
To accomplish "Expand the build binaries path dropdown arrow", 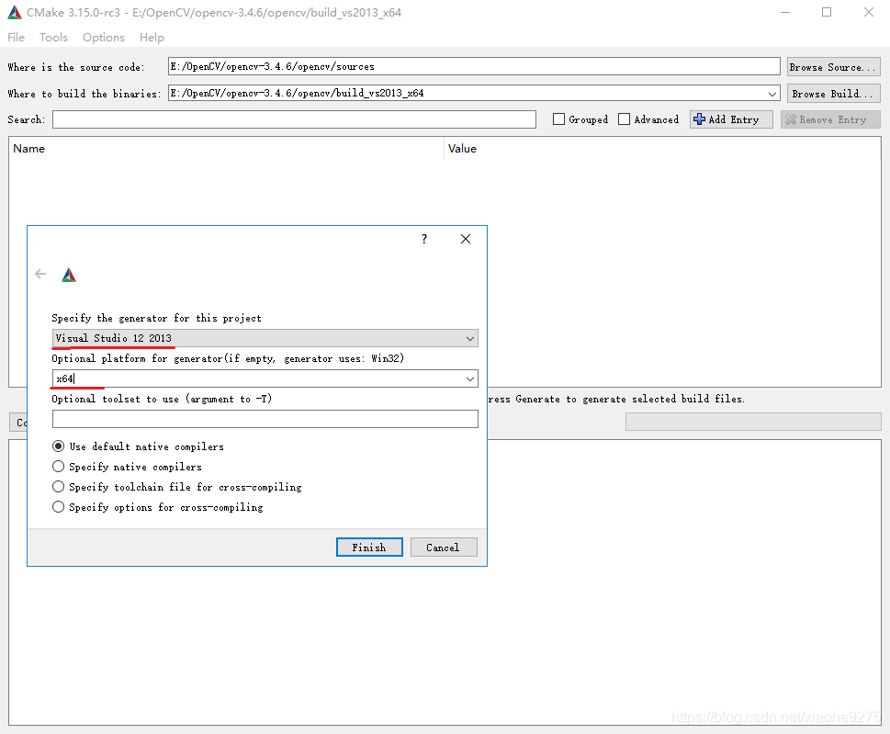I will click(x=772, y=94).
